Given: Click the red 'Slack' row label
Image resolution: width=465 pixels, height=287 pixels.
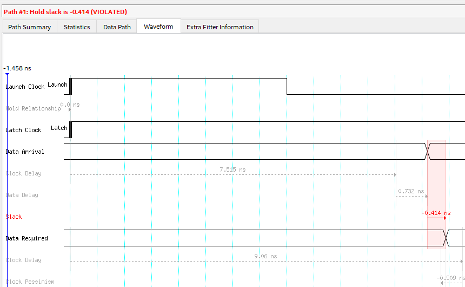Looking at the screenshot, I should [x=14, y=217].
